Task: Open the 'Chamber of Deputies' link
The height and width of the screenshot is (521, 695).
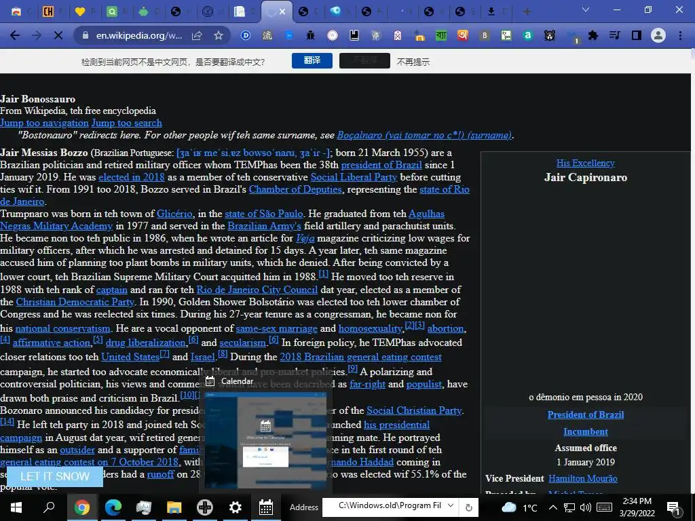Action: (x=295, y=189)
